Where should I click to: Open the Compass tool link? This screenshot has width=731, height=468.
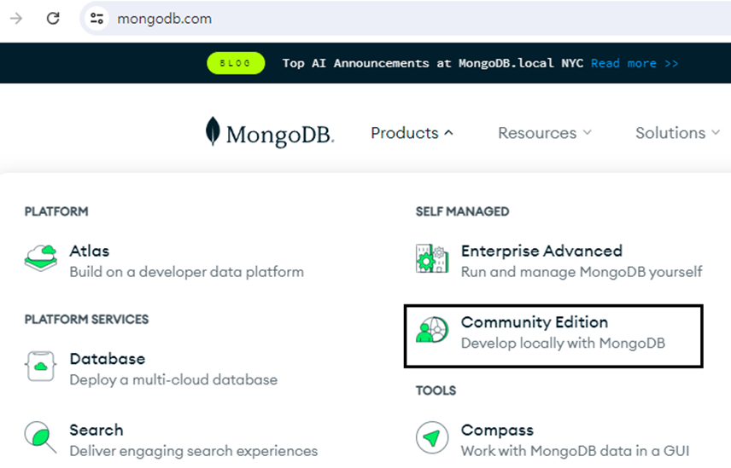[x=497, y=430]
